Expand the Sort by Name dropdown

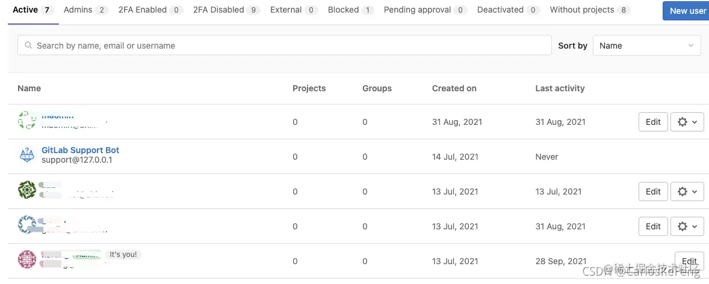pos(646,46)
